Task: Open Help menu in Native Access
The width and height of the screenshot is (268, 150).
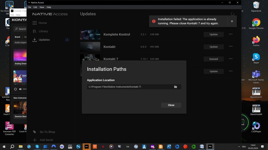Action: pyautogui.click(x=49, y=7)
